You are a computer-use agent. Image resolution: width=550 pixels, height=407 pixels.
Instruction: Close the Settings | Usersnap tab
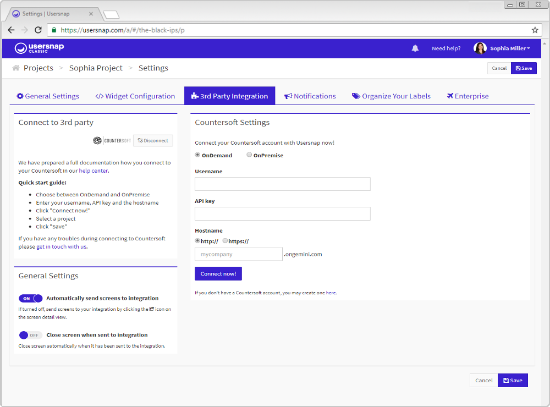(x=91, y=14)
